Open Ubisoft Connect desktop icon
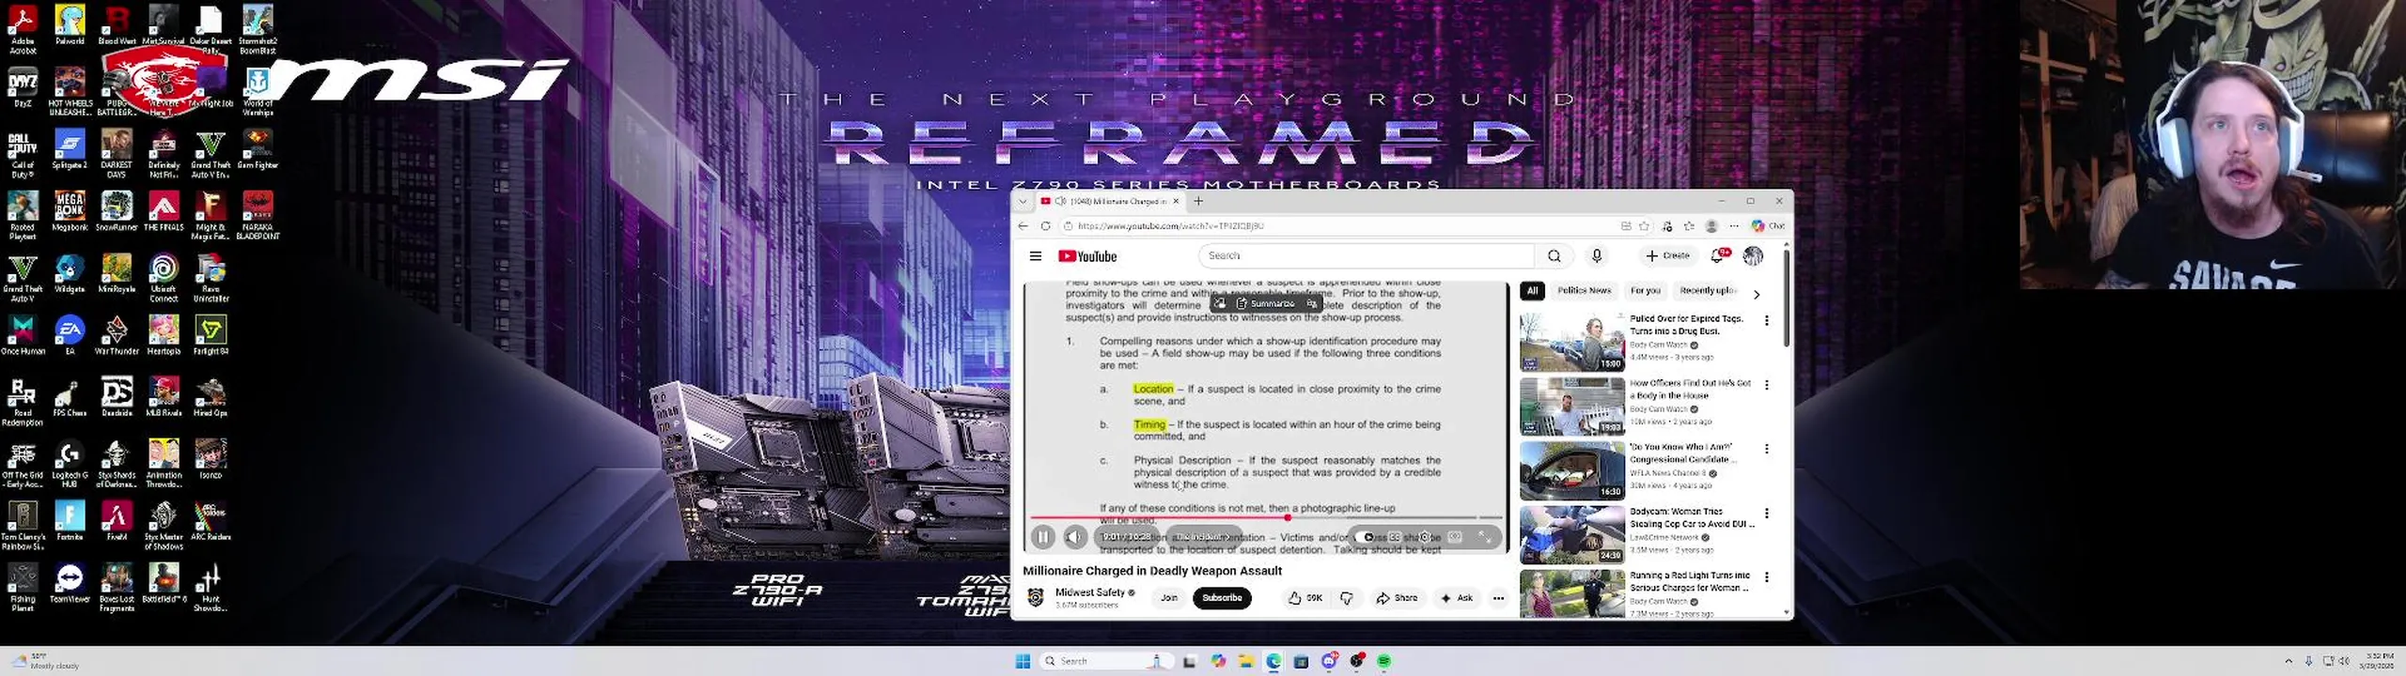Image resolution: width=2406 pixels, height=676 pixels. (x=164, y=278)
